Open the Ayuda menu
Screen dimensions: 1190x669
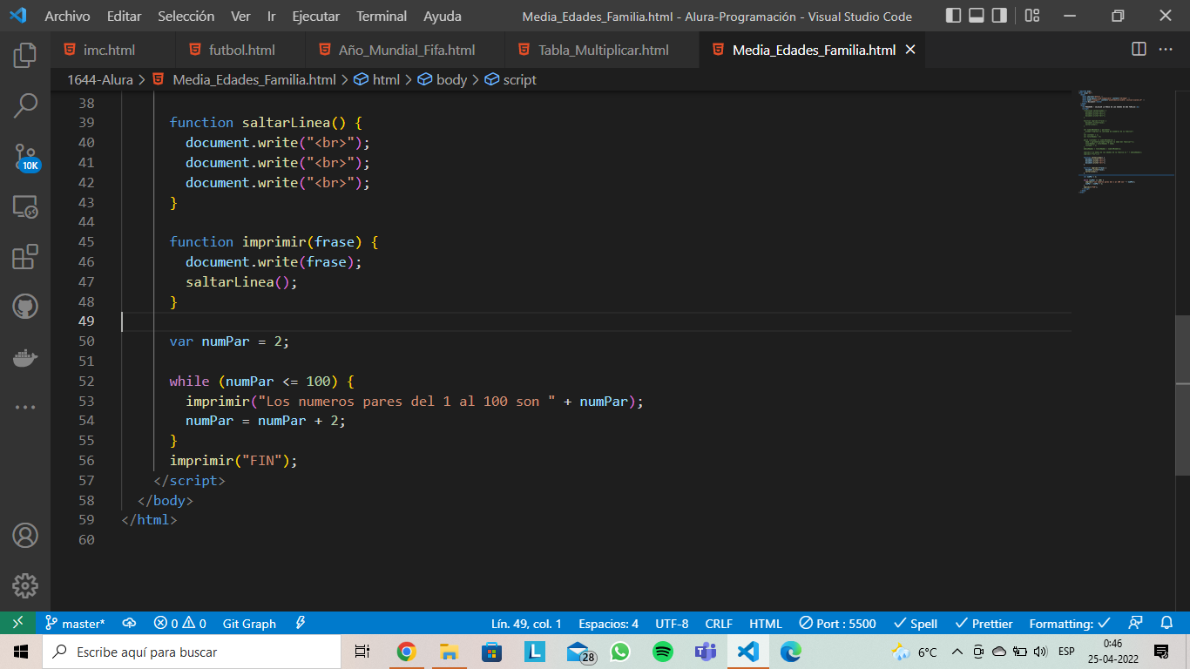coord(443,16)
